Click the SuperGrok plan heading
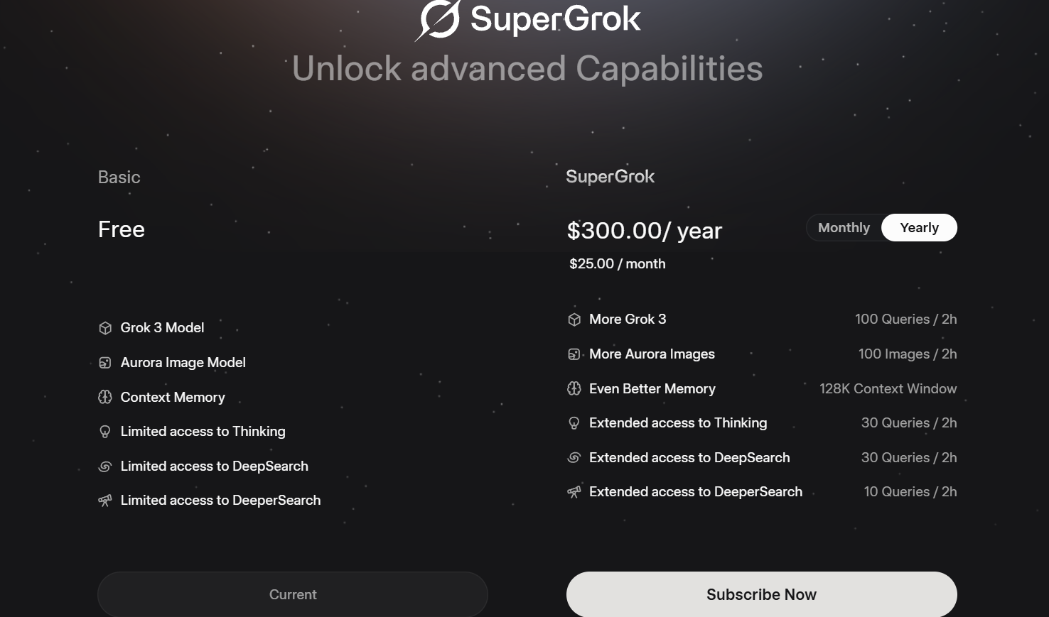This screenshot has height=617, width=1049. pos(610,177)
